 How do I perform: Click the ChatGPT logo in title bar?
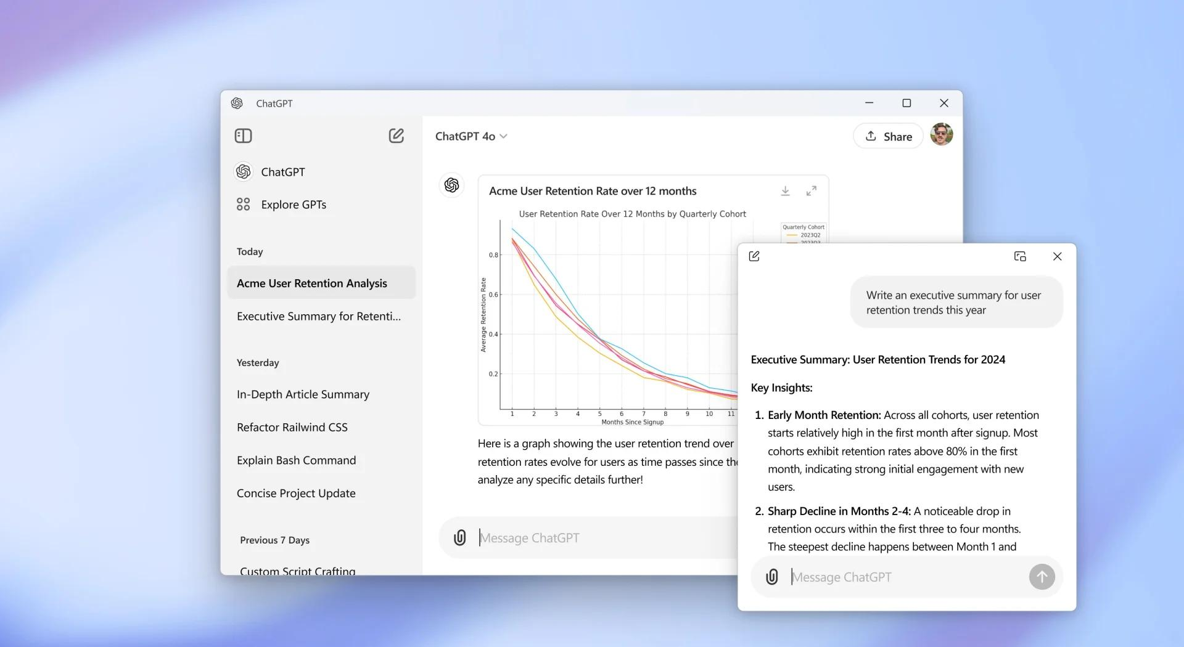237,104
